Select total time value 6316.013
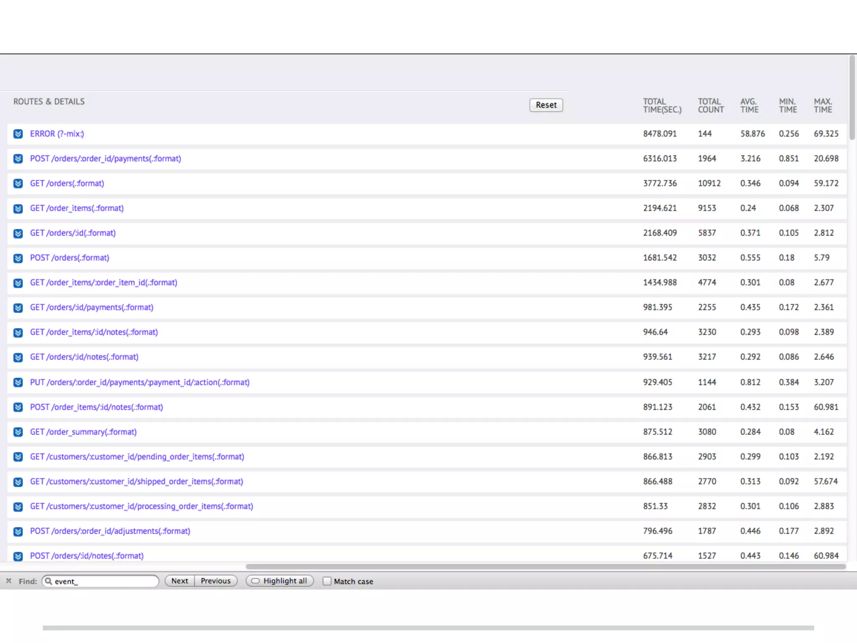This screenshot has height=643, width=857. pyautogui.click(x=660, y=159)
